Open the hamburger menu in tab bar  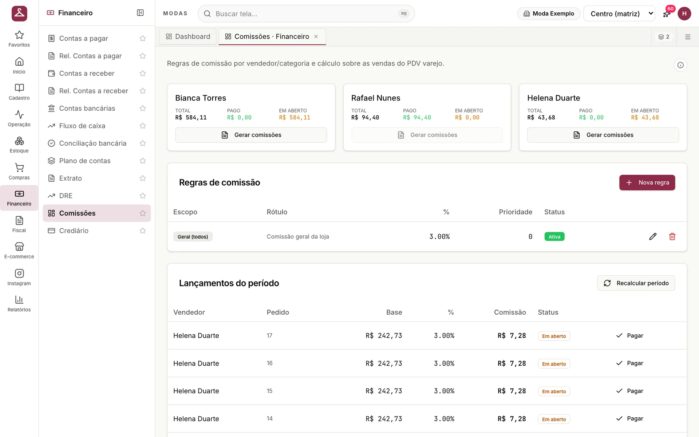pos(688,37)
